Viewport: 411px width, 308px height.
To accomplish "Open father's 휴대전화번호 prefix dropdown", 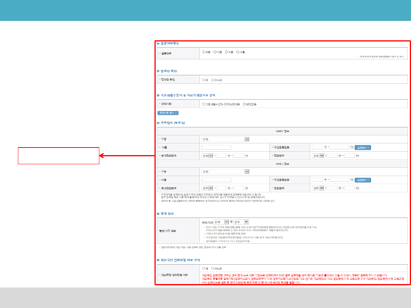I will tap(207, 156).
